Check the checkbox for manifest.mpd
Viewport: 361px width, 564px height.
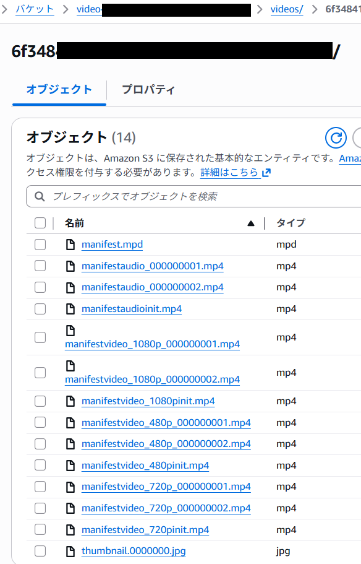(40, 244)
